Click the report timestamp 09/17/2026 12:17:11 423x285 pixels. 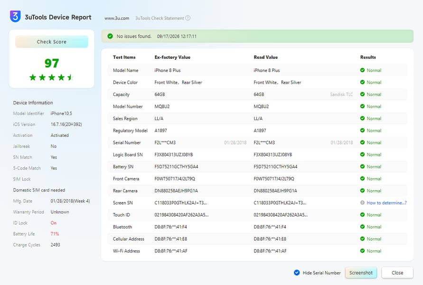177,37
